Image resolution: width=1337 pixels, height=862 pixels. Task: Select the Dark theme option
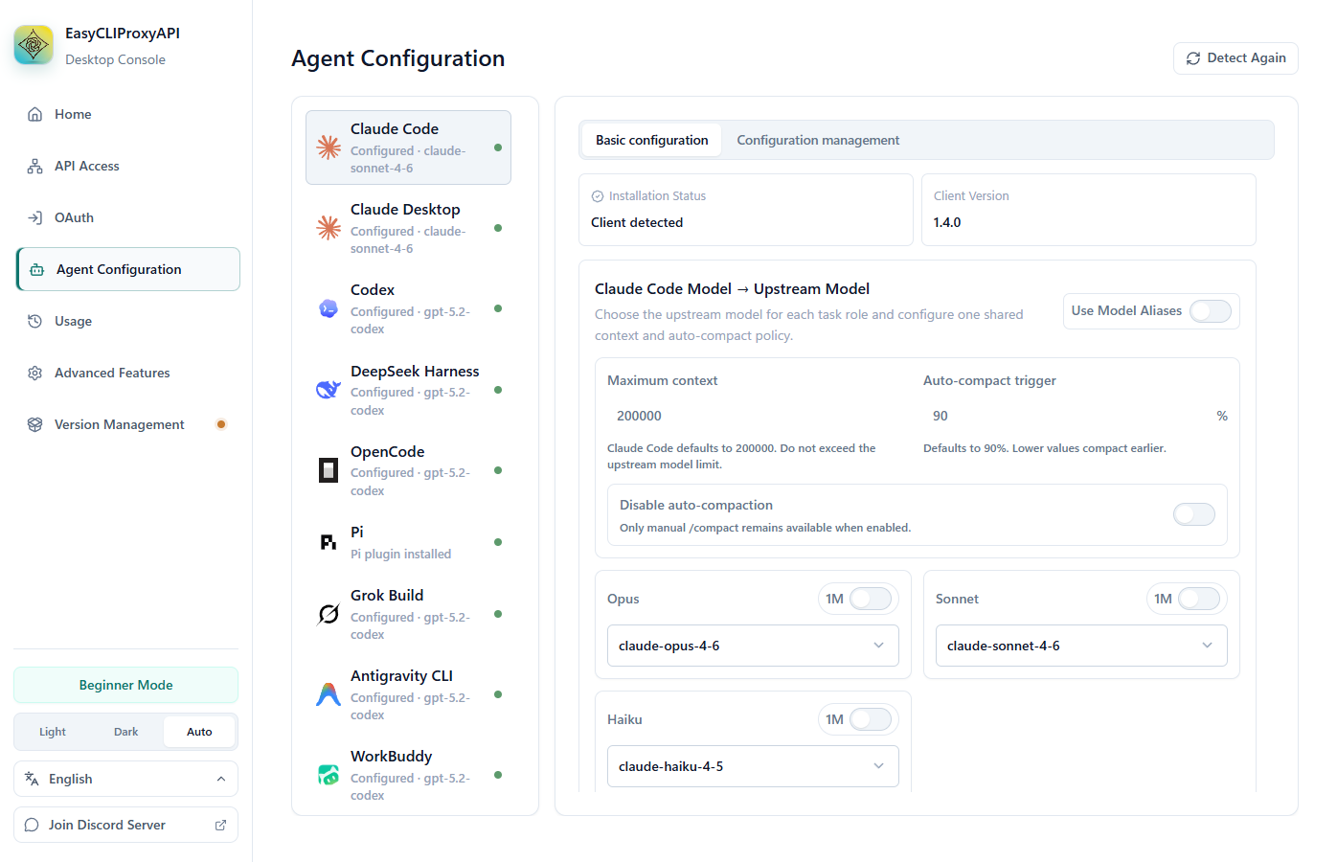coord(126,732)
